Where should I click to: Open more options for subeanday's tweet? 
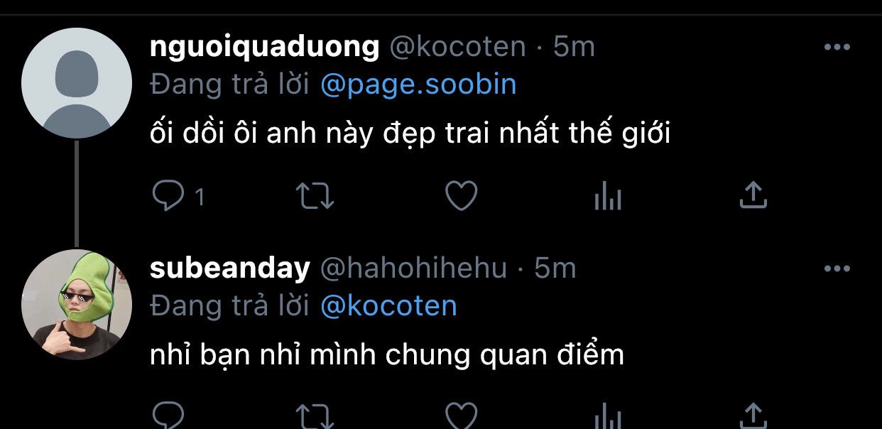pyautogui.click(x=837, y=268)
